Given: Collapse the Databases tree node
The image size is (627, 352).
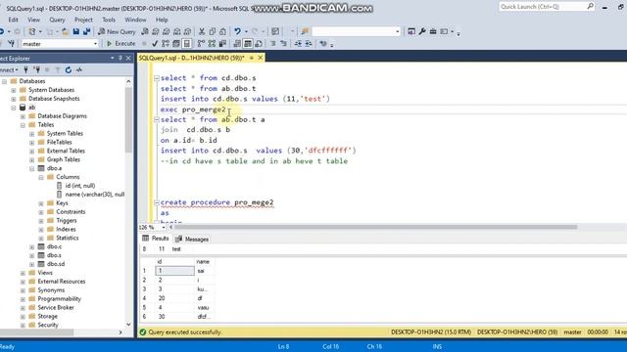Looking at the screenshot, I should click(4, 81).
